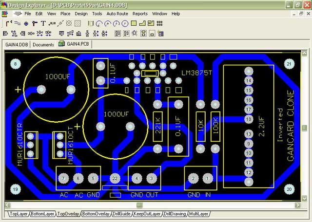Select the TopOverlay layer tab
Viewport: 312px width, 222px height.
click(68, 214)
